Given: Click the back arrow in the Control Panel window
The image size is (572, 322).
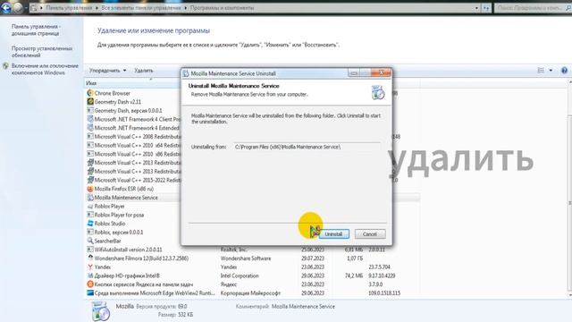Looking at the screenshot, I should (6, 7).
